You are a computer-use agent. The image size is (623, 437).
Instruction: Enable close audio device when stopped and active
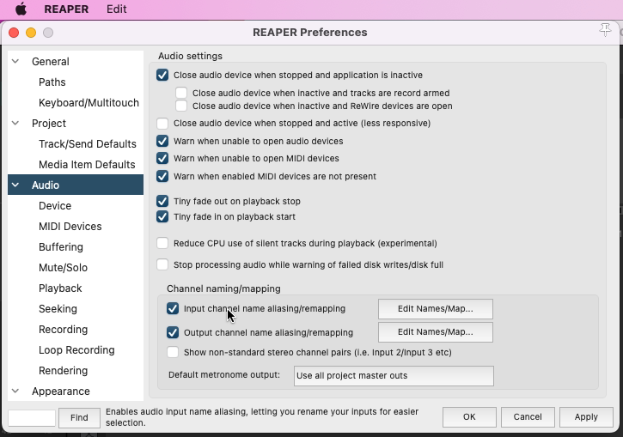coord(162,124)
